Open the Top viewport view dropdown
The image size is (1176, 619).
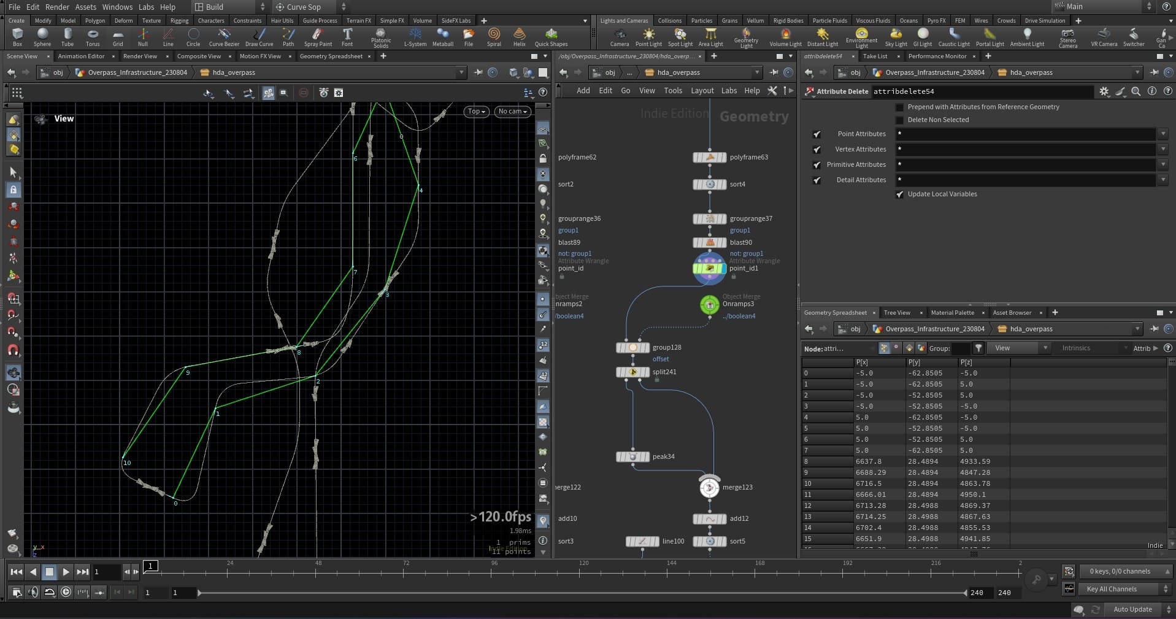(x=476, y=112)
